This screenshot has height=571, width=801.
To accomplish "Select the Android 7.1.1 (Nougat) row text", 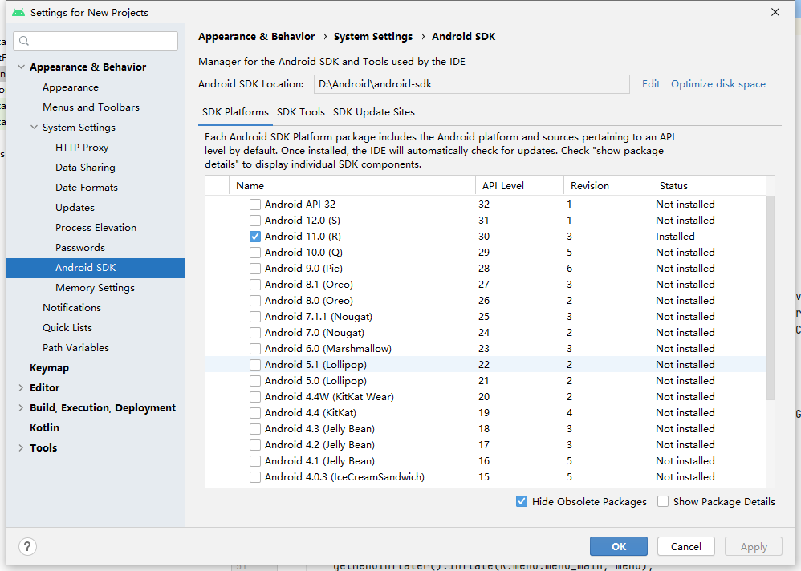I will tap(319, 317).
